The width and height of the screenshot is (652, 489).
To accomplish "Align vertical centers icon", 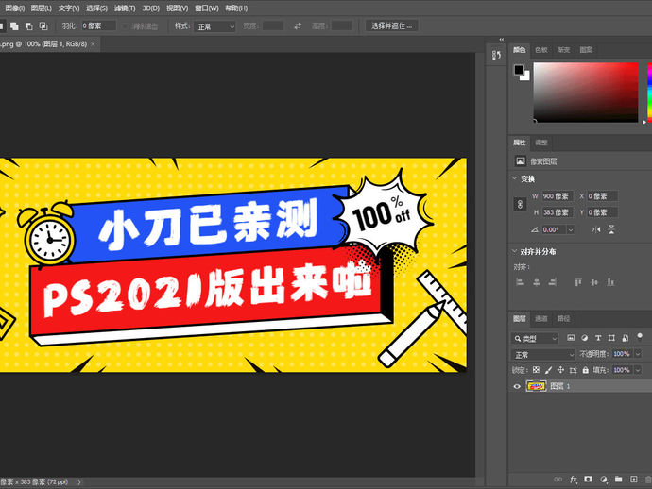I will pos(594,282).
